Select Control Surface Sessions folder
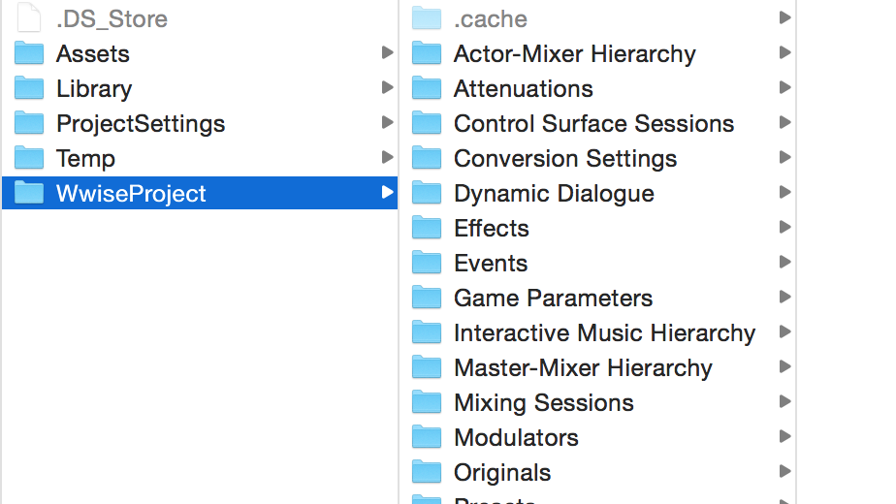The width and height of the screenshot is (896, 504). (593, 123)
